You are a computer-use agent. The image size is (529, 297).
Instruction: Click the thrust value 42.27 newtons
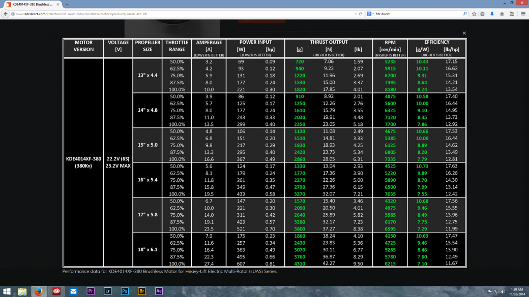coord(329,263)
